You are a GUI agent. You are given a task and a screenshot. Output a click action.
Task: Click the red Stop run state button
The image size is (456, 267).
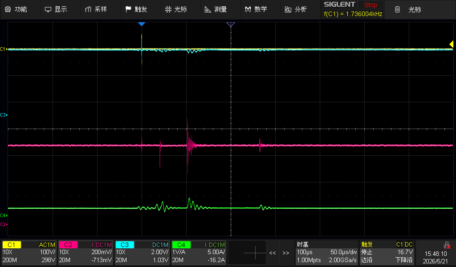click(370, 5)
